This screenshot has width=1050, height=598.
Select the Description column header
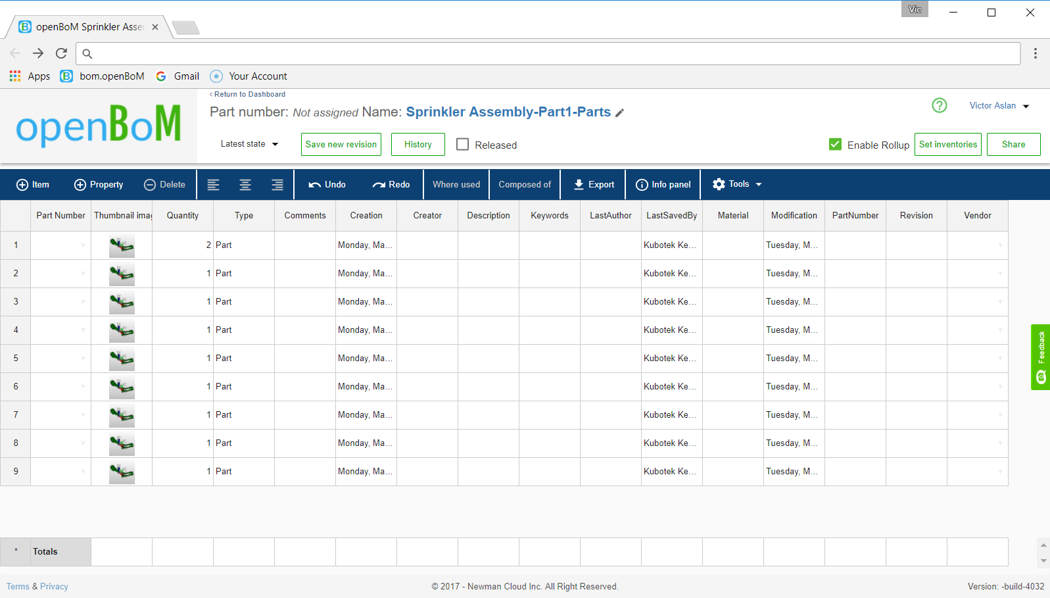489,216
